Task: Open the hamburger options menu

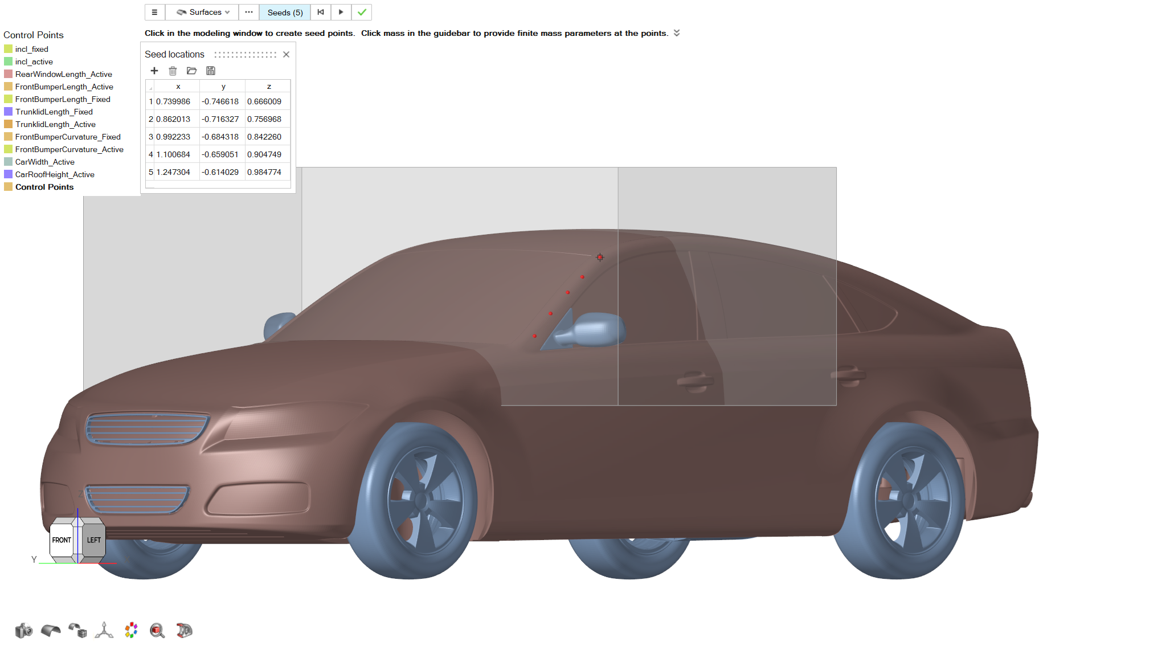Action: click(154, 12)
